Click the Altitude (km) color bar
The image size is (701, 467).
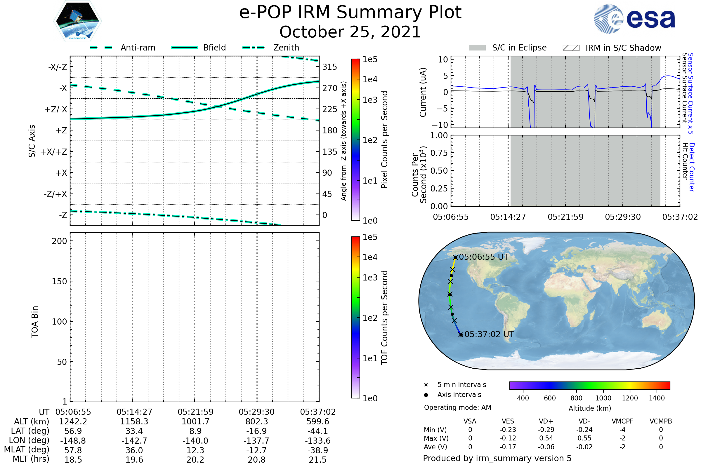click(589, 385)
